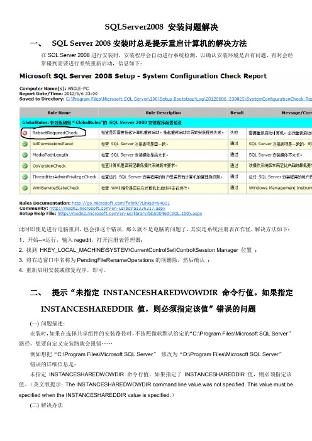Click the document title SQLServer2008 安装问题解决

(x=162, y=27)
